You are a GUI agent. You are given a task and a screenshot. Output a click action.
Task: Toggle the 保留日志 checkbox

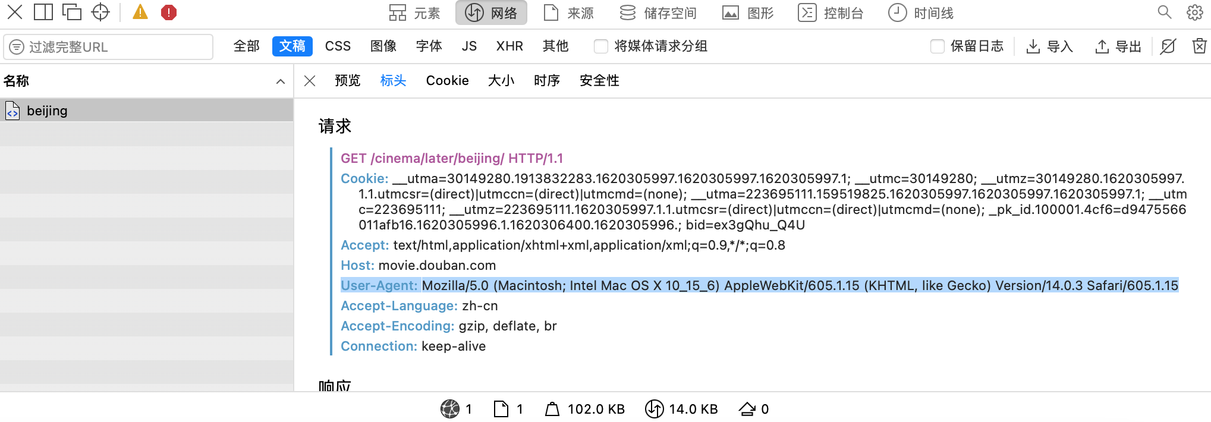click(937, 46)
